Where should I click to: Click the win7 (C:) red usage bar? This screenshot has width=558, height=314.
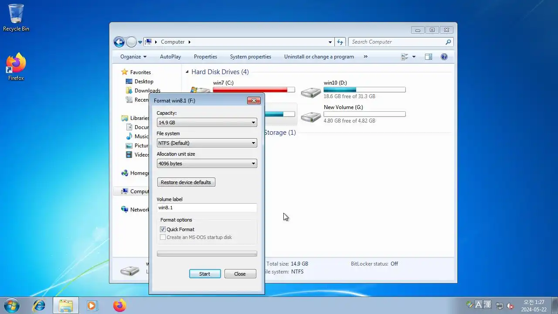pyautogui.click(x=254, y=90)
